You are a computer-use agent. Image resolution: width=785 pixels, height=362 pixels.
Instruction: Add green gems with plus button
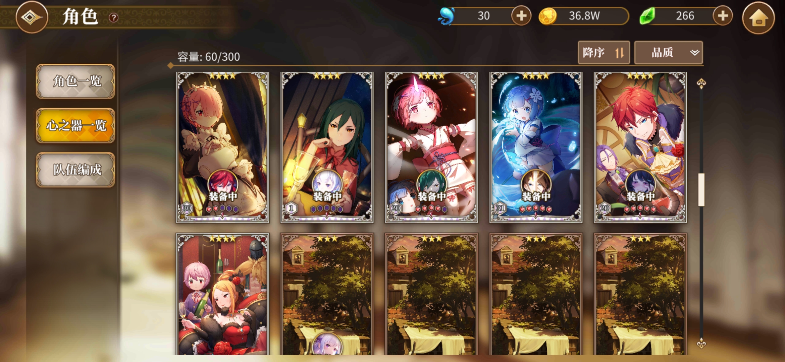723,15
